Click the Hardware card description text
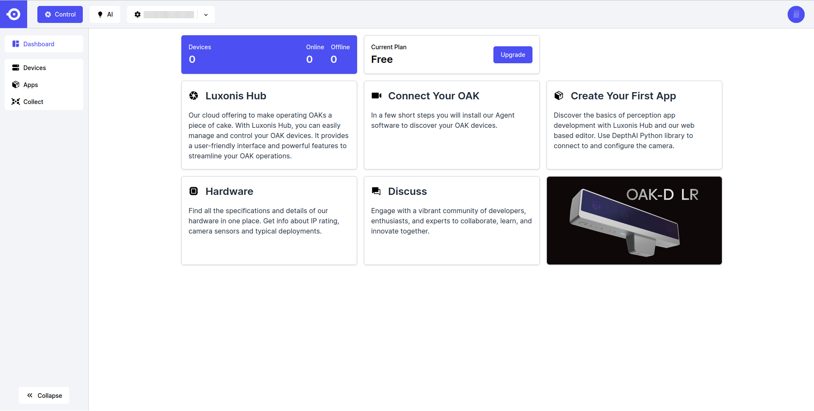Viewport: 814px width, 411px height. 264,221
